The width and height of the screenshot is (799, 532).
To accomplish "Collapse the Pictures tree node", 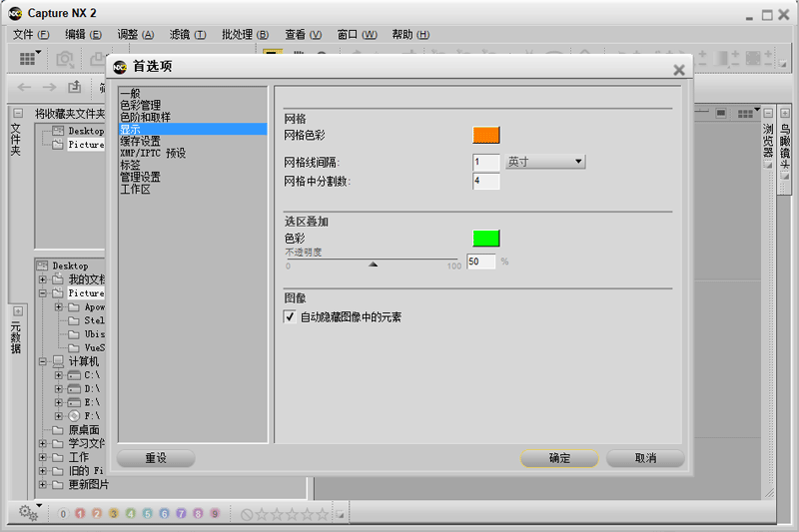I will 43,293.
